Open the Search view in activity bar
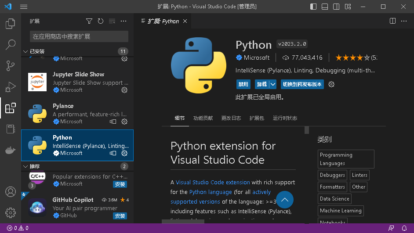The height and width of the screenshot is (233, 414). coord(10,45)
